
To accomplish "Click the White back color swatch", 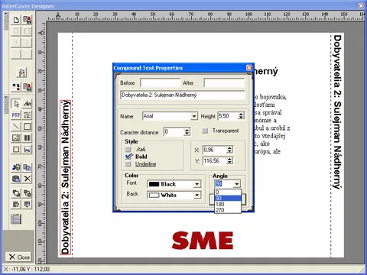I will (154, 196).
